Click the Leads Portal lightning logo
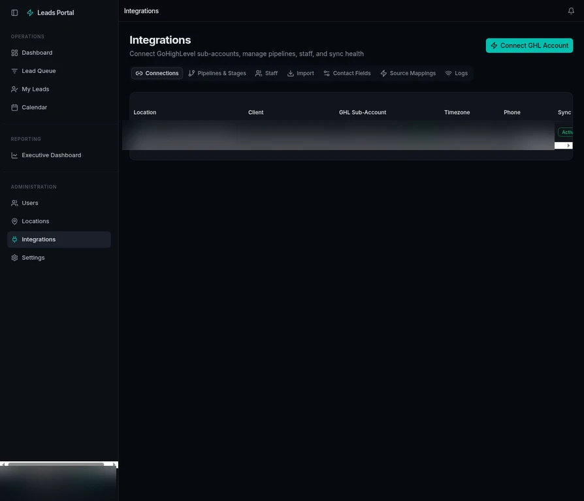 (29, 12)
